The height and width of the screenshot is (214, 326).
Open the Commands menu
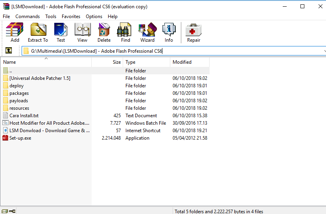[28, 17]
